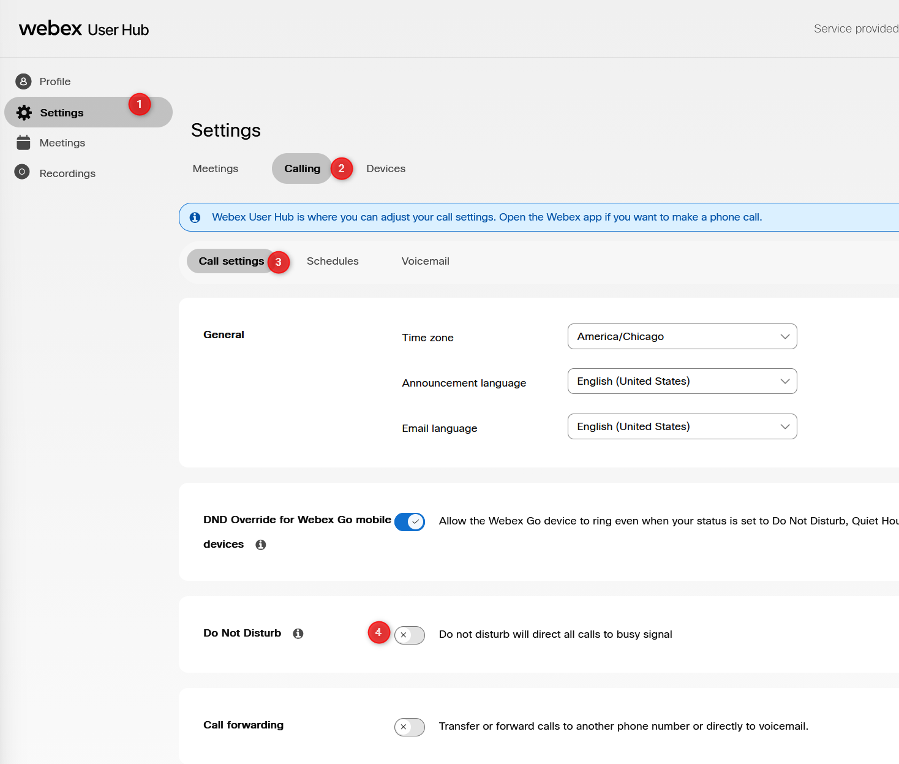Select the Meetings settings tab
Viewport: 899px width, 764px height.
pos(216,168)
